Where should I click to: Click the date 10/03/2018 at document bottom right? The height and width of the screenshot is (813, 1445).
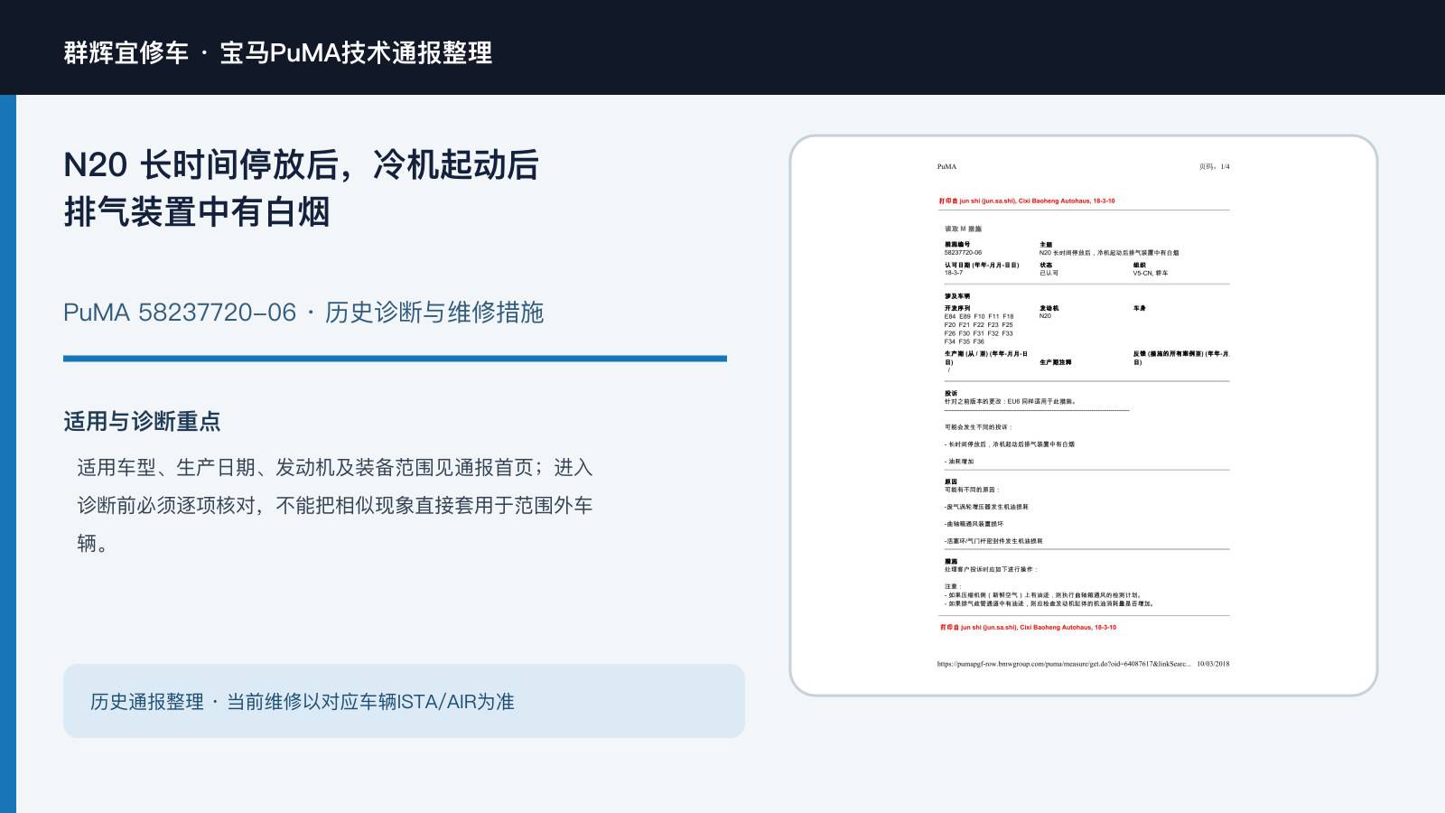[1213, 664]
